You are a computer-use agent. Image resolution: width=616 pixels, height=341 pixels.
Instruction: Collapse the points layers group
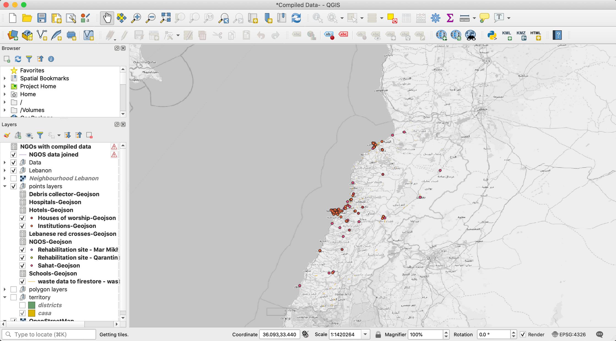5,186
